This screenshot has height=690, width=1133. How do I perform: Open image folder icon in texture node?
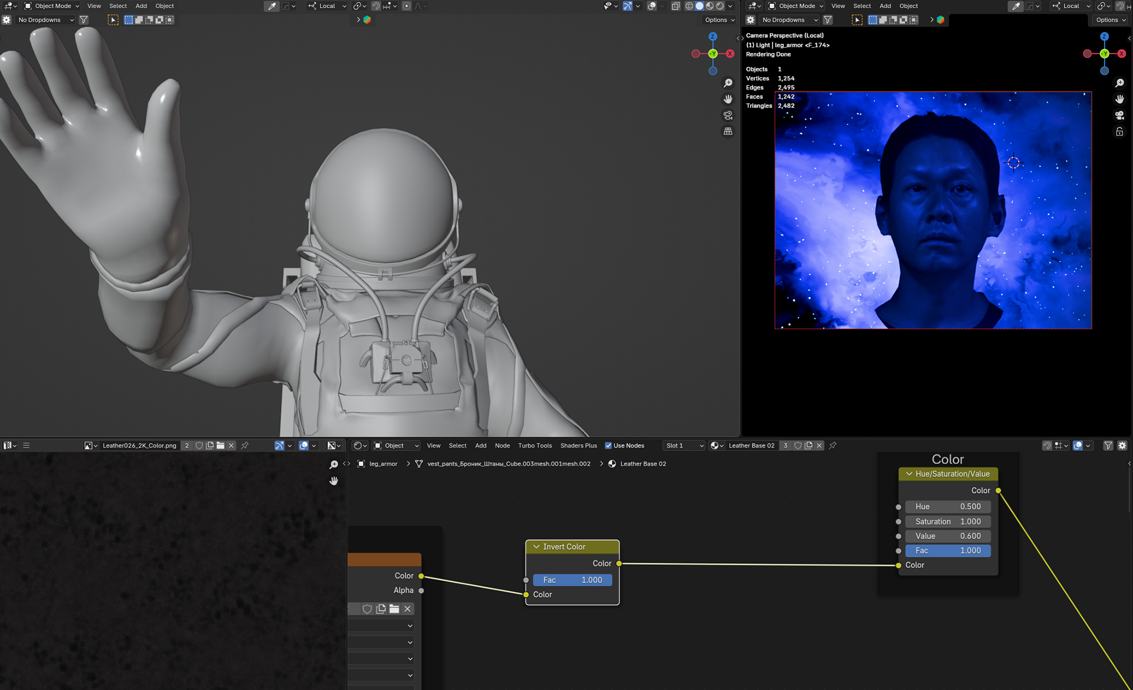pos(394,609)
